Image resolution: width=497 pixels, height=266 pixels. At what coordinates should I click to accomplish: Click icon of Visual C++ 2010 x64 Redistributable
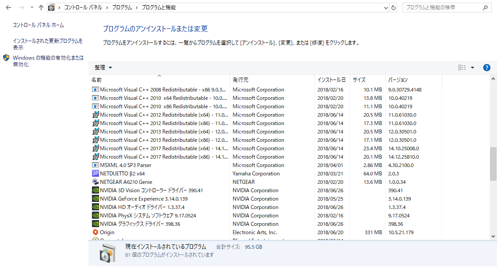pyautogui.click(x=95, y=98)
